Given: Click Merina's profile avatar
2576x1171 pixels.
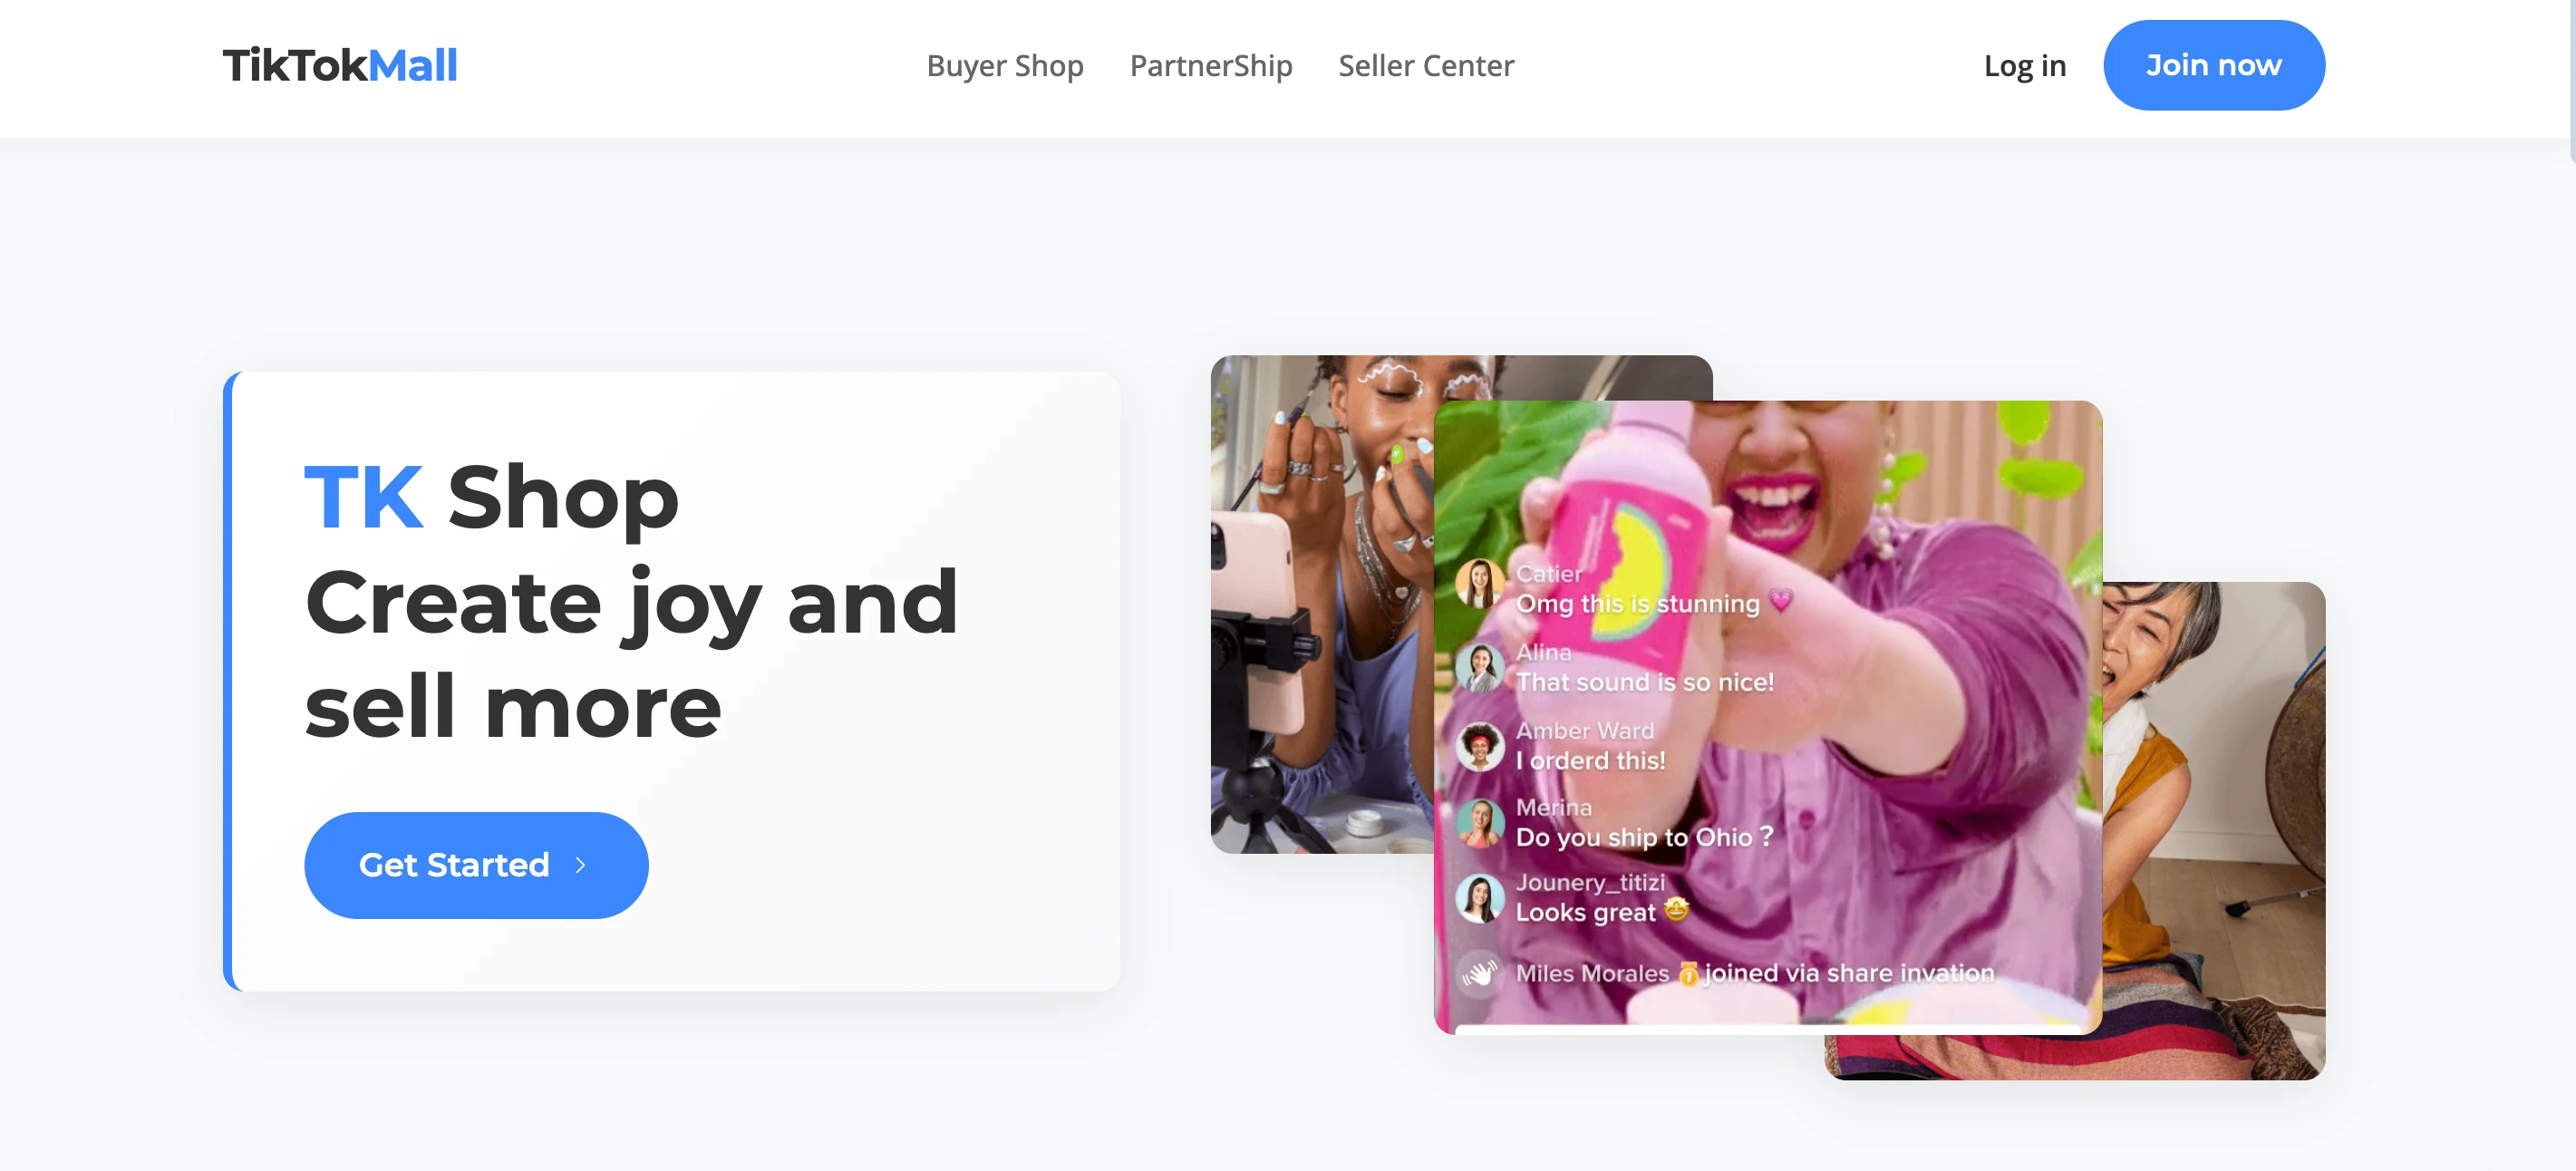Looking at the screenshot, I should [x=1479, y=822].
